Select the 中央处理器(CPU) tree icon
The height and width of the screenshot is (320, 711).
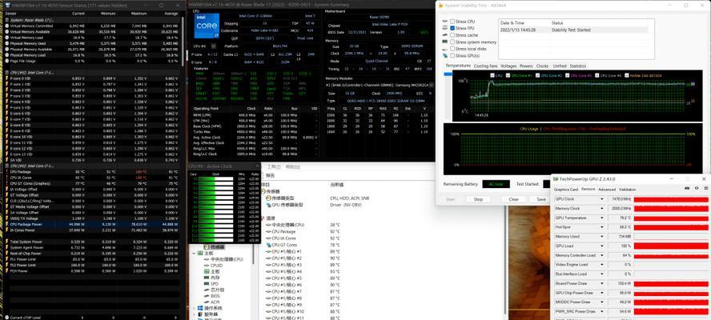[207, 259]
